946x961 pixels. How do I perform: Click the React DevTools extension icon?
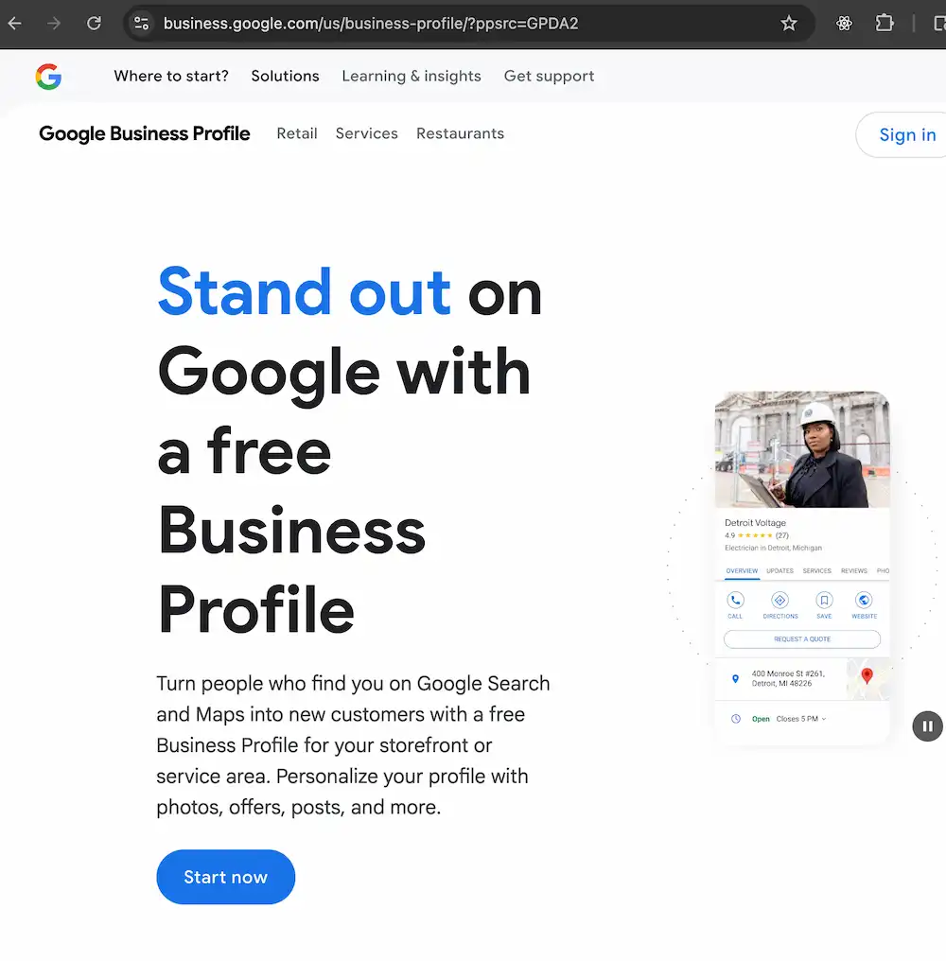pos(844,23)
